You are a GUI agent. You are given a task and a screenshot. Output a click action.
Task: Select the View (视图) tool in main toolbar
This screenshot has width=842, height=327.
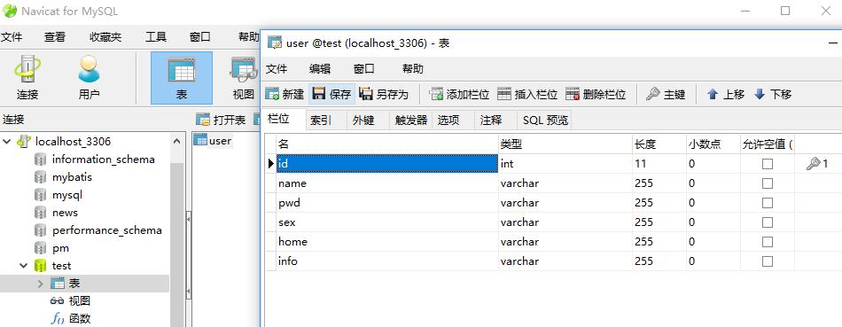click(243, 78)
